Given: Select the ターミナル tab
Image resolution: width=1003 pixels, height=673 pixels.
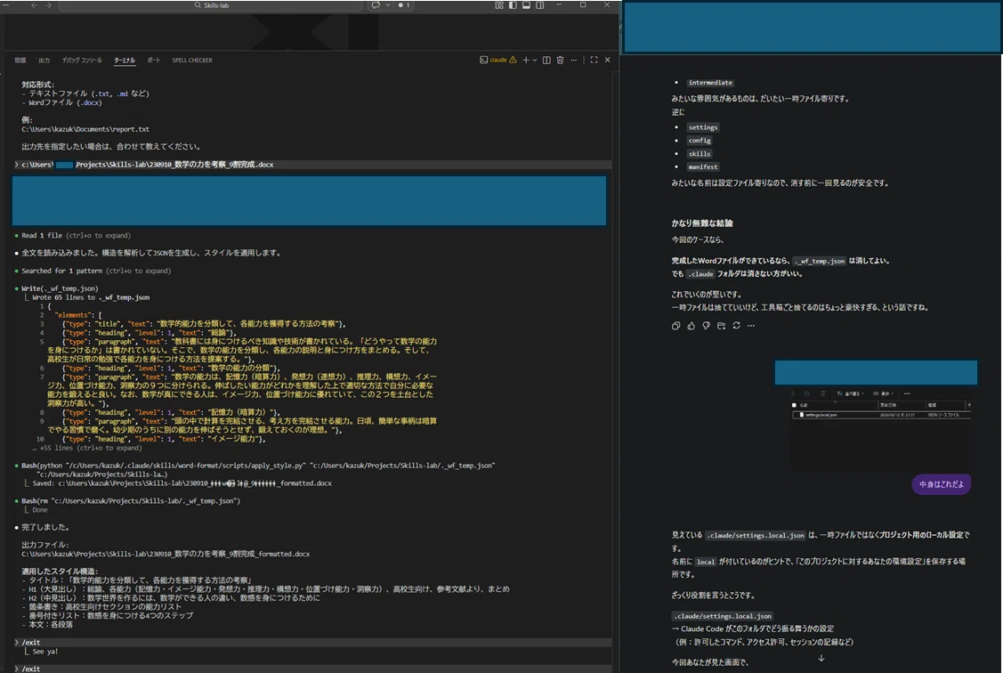Looking at the screenshot, I should pos(125,61).
